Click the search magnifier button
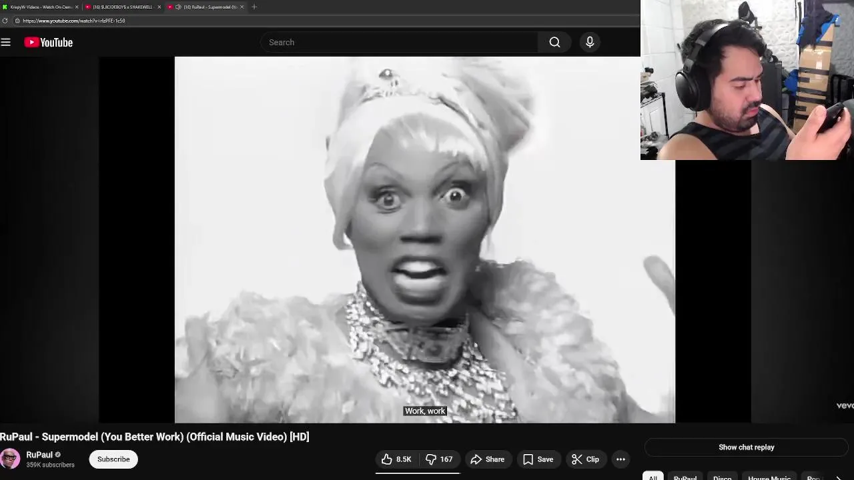This screenshot has width=854, height=480. [554, 42]
